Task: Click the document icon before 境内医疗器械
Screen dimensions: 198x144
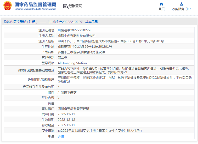Action: [5, 22]
